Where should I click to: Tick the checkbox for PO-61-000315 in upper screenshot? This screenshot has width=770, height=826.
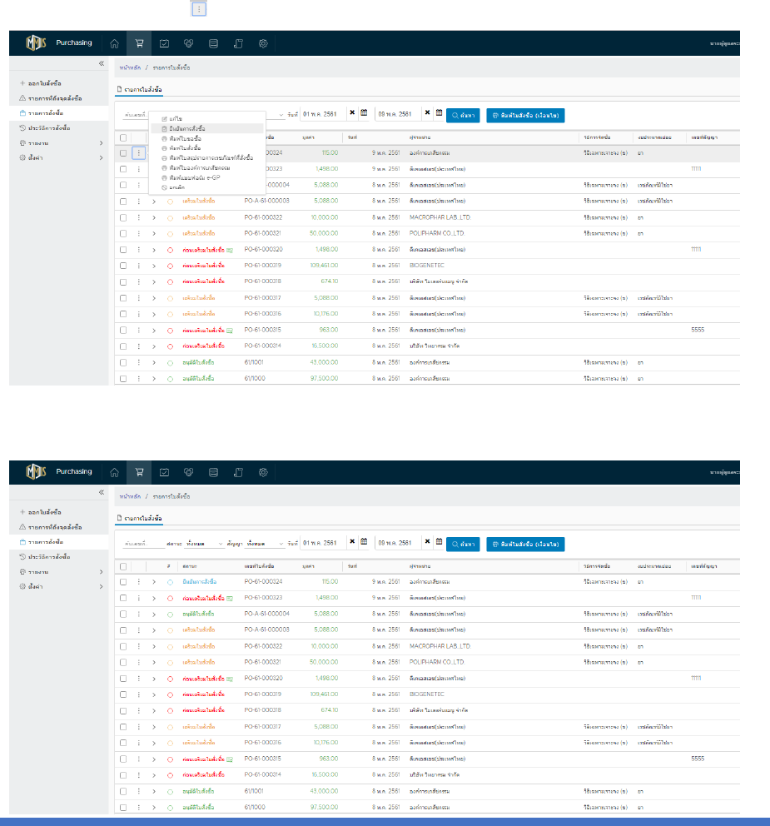coord(123,331)
